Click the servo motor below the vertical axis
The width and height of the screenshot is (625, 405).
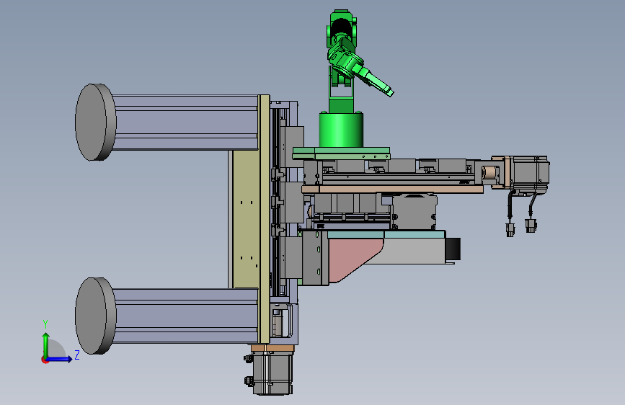tap(273, 373)
